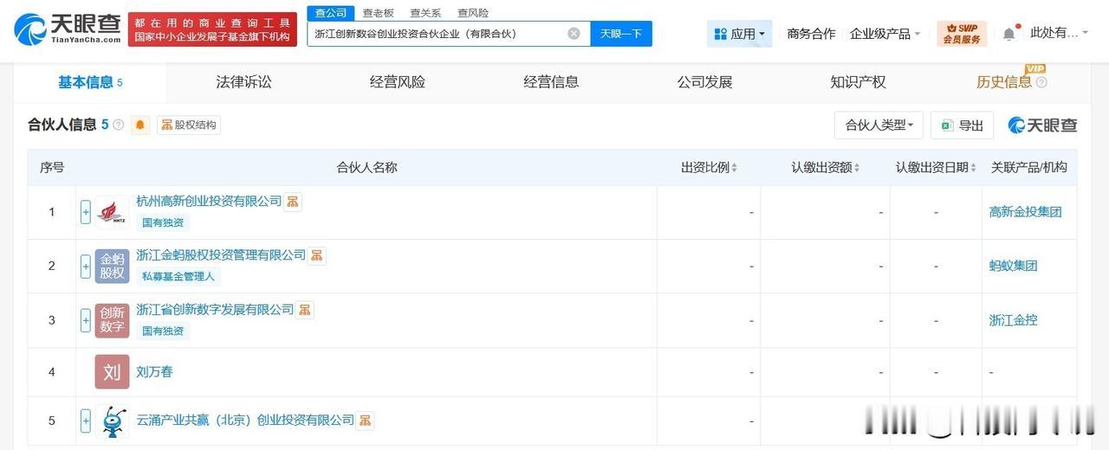Click the help icon next to 历史信息
This screenshot has width=1109, height=450.
tap(1041, 82)
